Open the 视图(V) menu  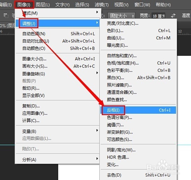pos(121,5)
